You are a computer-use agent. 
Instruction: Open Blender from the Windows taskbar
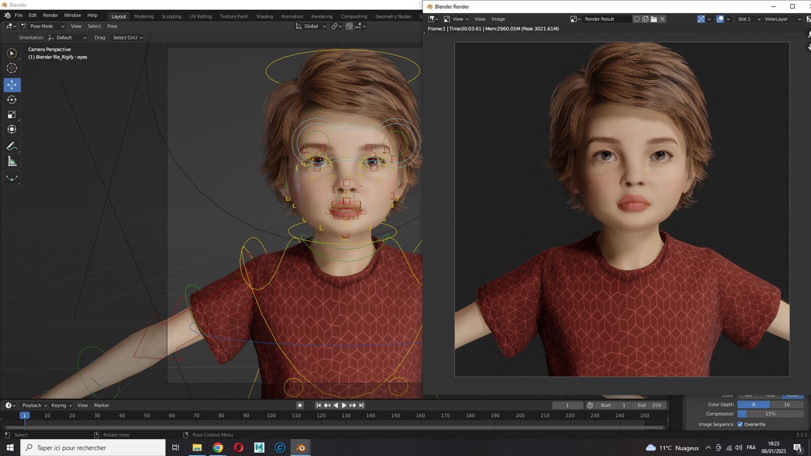click(x=301, y=447)
